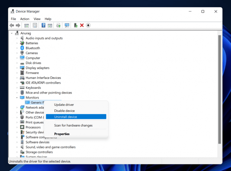Collapse the Monitors node chevron

pos(17,98)
